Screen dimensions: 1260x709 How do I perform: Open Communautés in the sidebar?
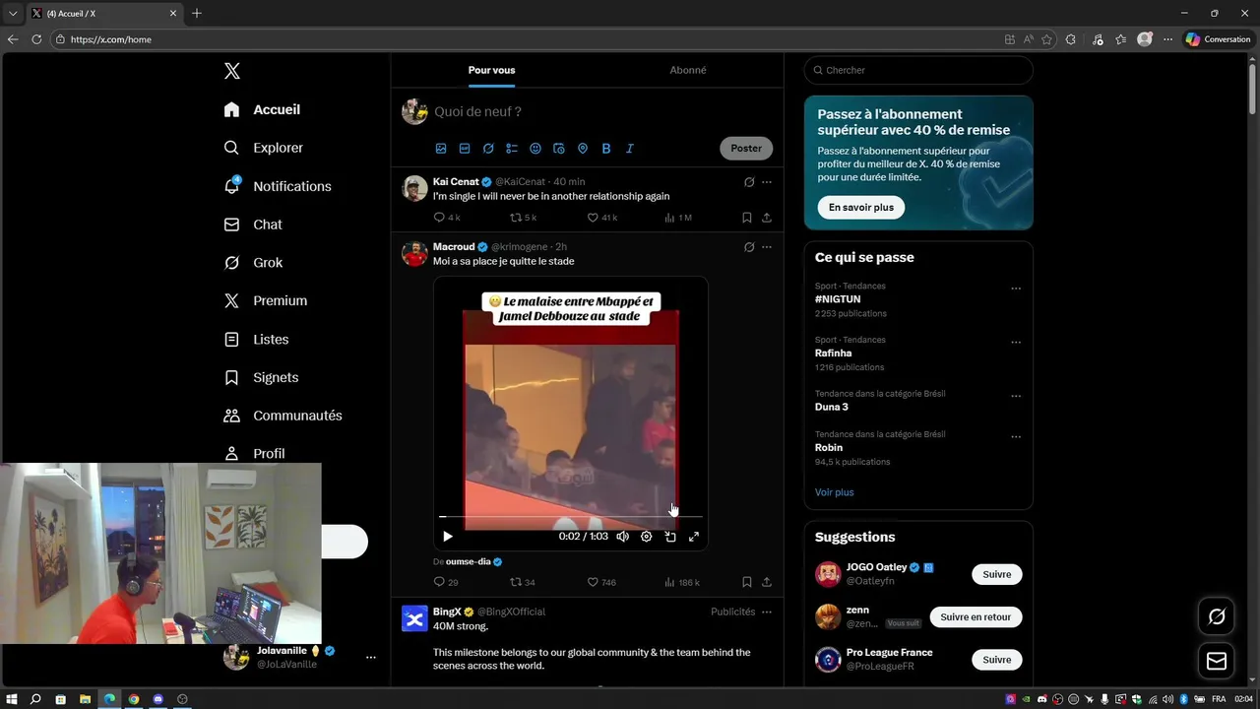283,416
